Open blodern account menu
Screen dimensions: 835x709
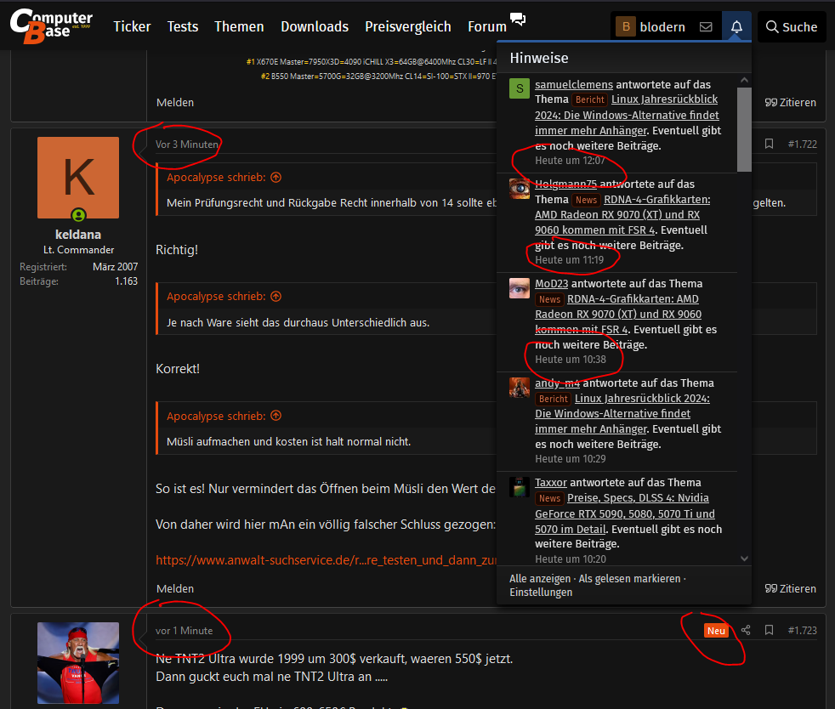coord(662,26)
